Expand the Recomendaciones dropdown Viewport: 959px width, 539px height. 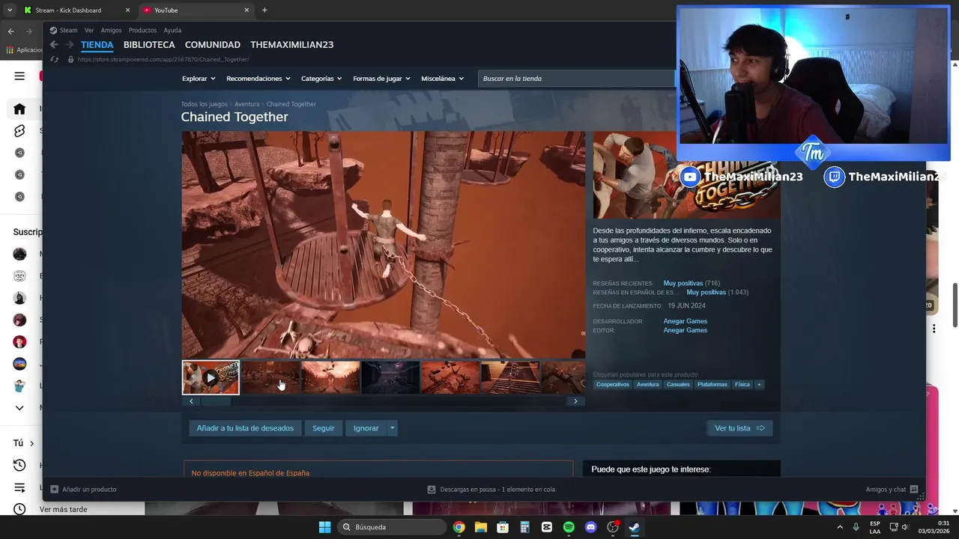[x=258, y=79]
